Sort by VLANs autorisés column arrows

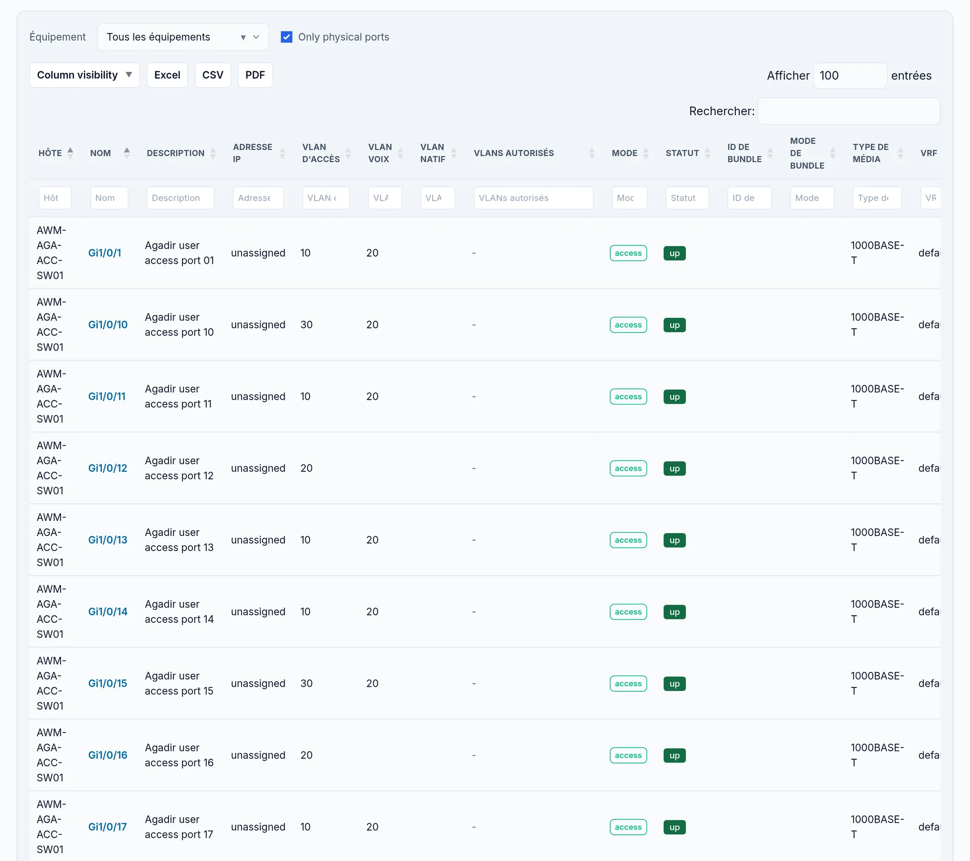coord(592,153)
